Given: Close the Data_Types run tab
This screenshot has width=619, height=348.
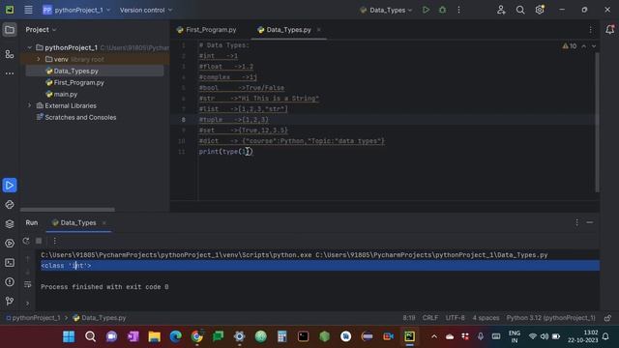Looking at the screenshot, I should coord(103,223).
